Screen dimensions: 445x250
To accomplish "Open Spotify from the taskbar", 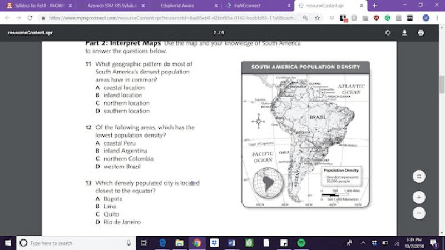I will click(301, 243).
